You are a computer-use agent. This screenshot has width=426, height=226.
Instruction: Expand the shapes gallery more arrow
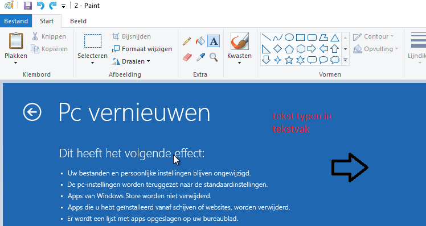coord(345,60)
